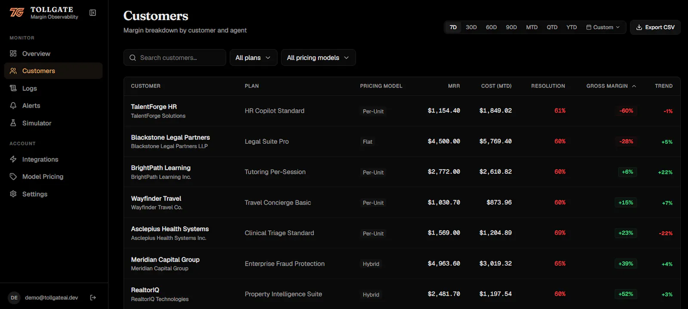Click the Alerts bell icon
The image size is (688, 309).
coord(13,106)
